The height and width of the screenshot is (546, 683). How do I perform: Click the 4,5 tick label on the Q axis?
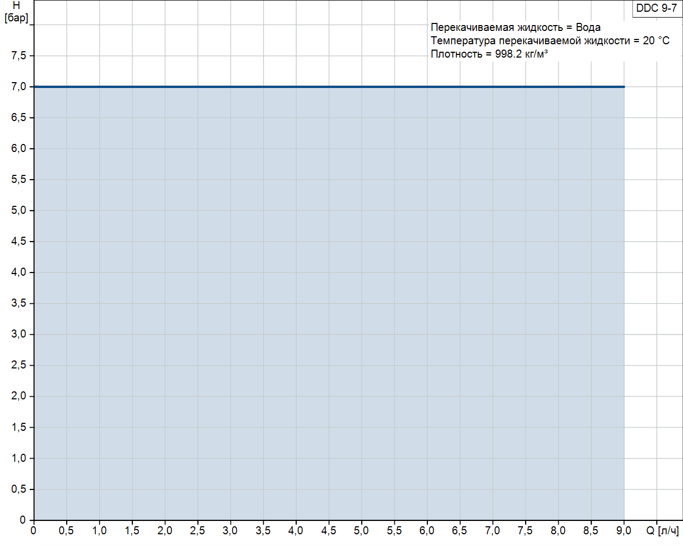click(x=329, y=531)
